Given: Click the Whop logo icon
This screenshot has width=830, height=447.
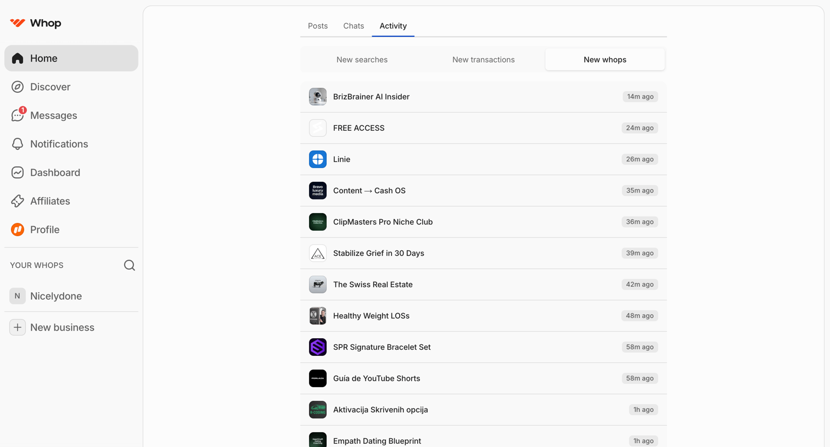Looking at the screenshot, I should click(x=18, y=23).
